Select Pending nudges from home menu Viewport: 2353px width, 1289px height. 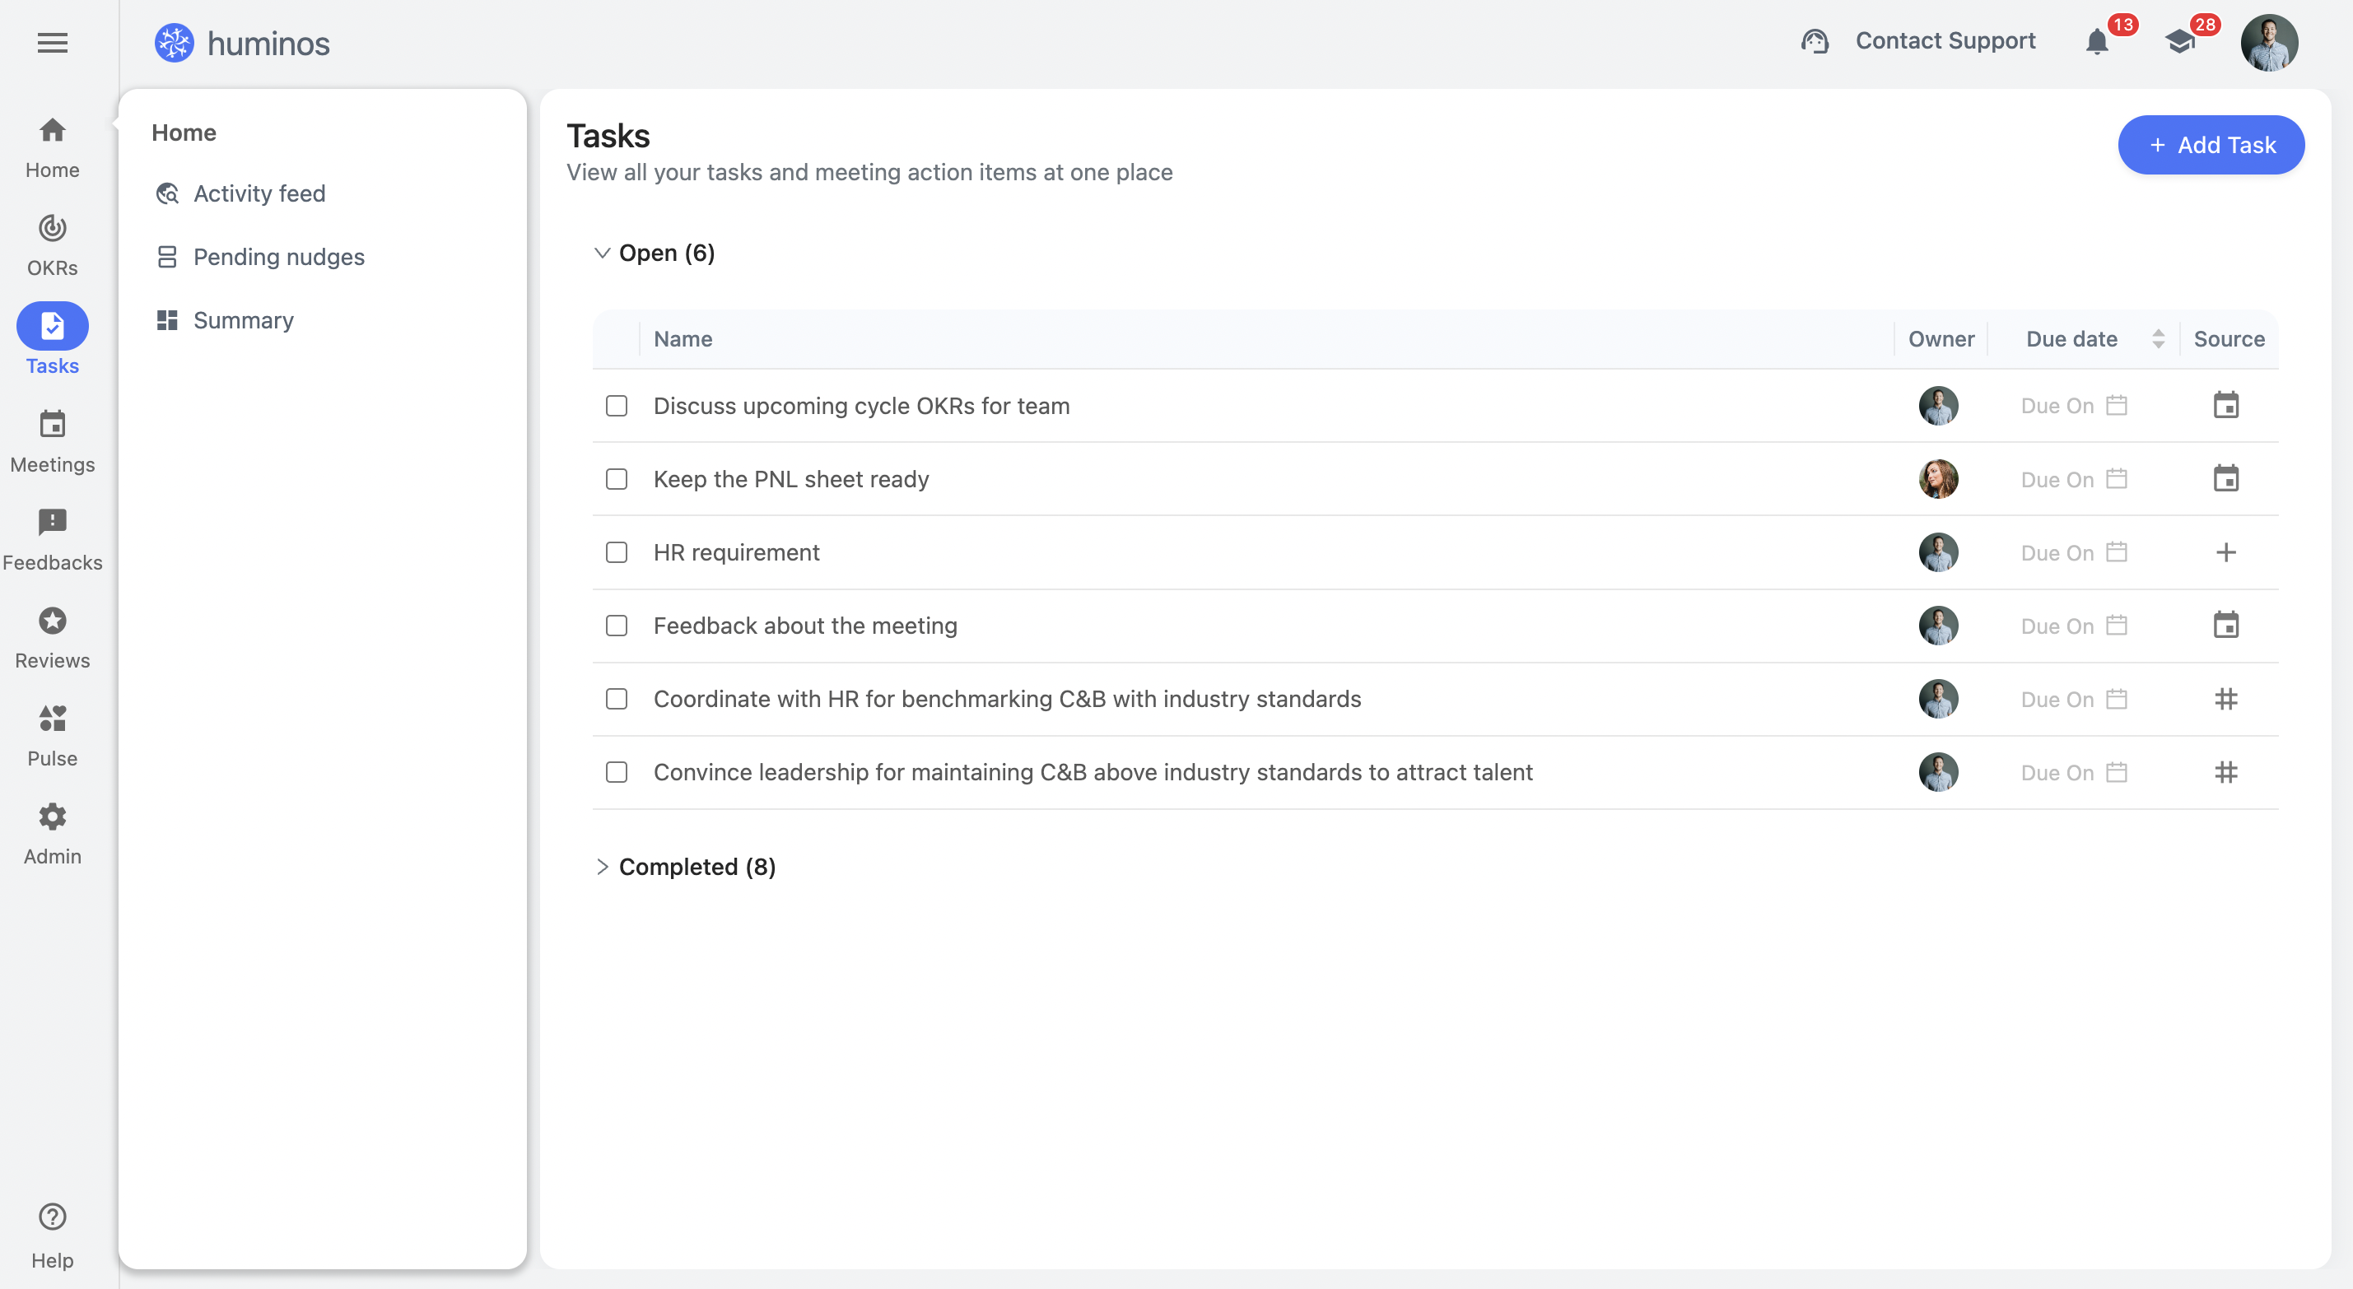coord(279,255)
